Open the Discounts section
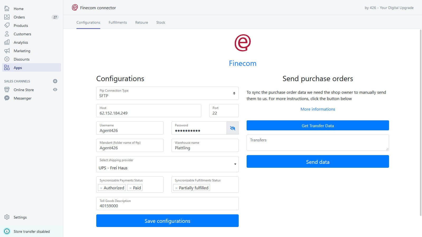 click(x=21, y=59)
